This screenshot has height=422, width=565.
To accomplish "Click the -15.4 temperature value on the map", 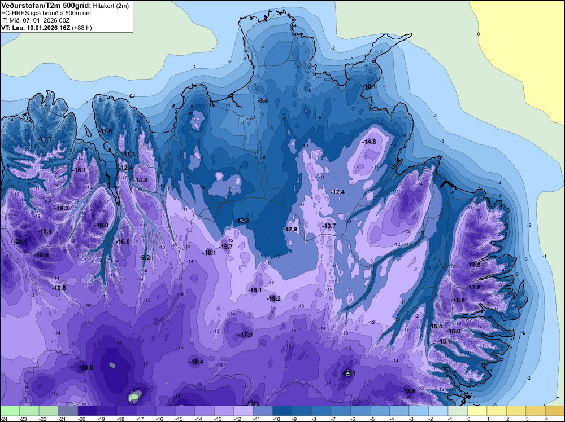I will click(436, 326).
